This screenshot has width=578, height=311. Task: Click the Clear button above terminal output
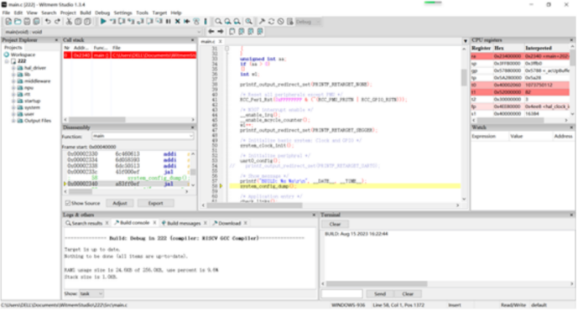click(x=335, y=224)
